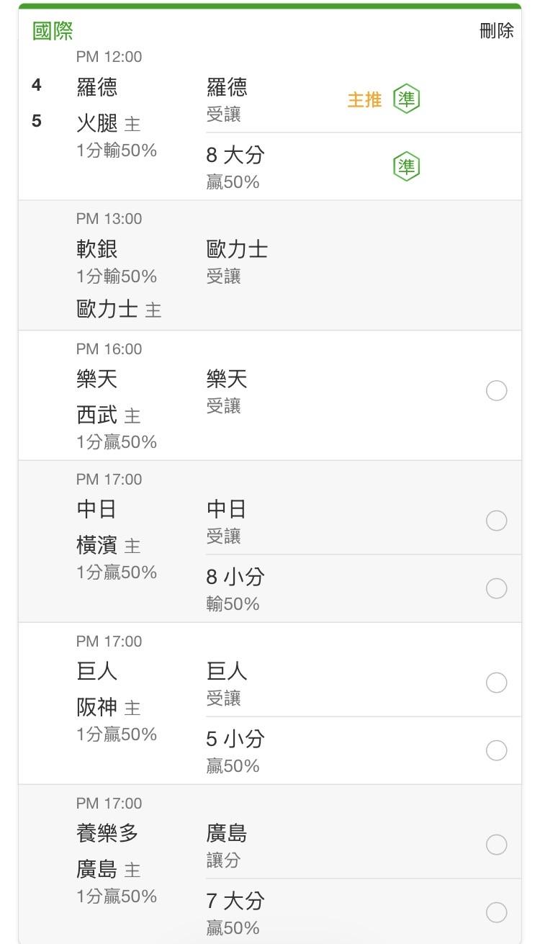Click the orange 主推 label
Viewport: 540px width, 944px height.
click(364, 99)
